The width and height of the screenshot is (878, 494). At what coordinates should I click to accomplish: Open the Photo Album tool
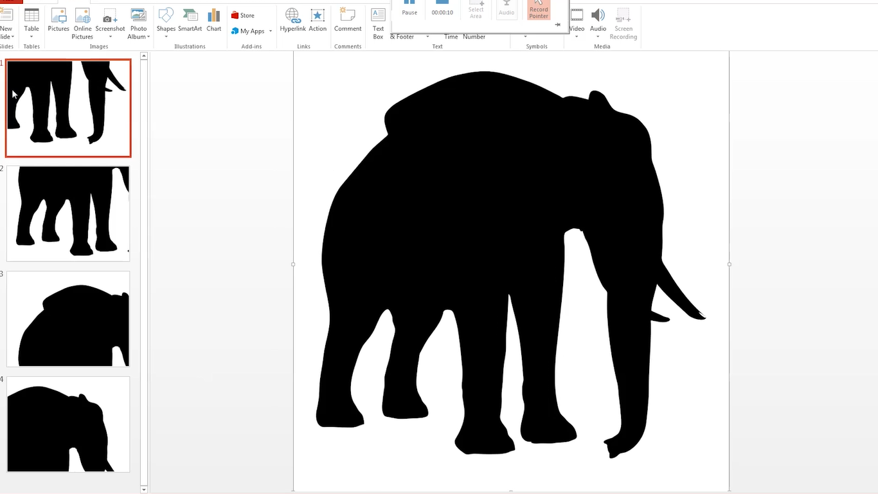point(138,24)
